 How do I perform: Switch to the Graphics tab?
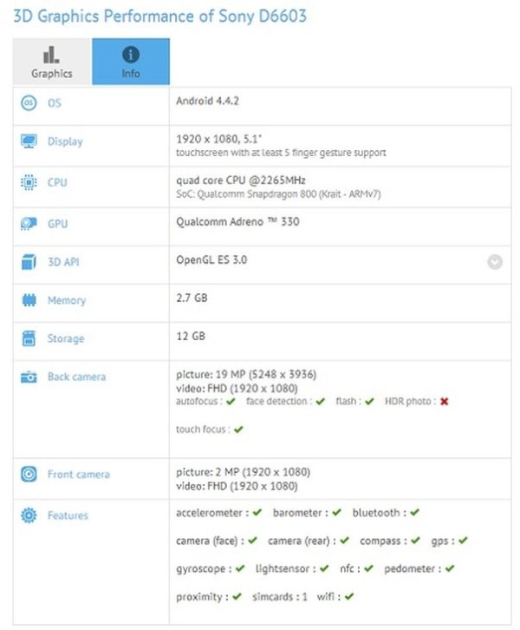coord(52,62)
